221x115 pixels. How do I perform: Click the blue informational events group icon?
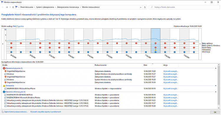tap(4, 92)
